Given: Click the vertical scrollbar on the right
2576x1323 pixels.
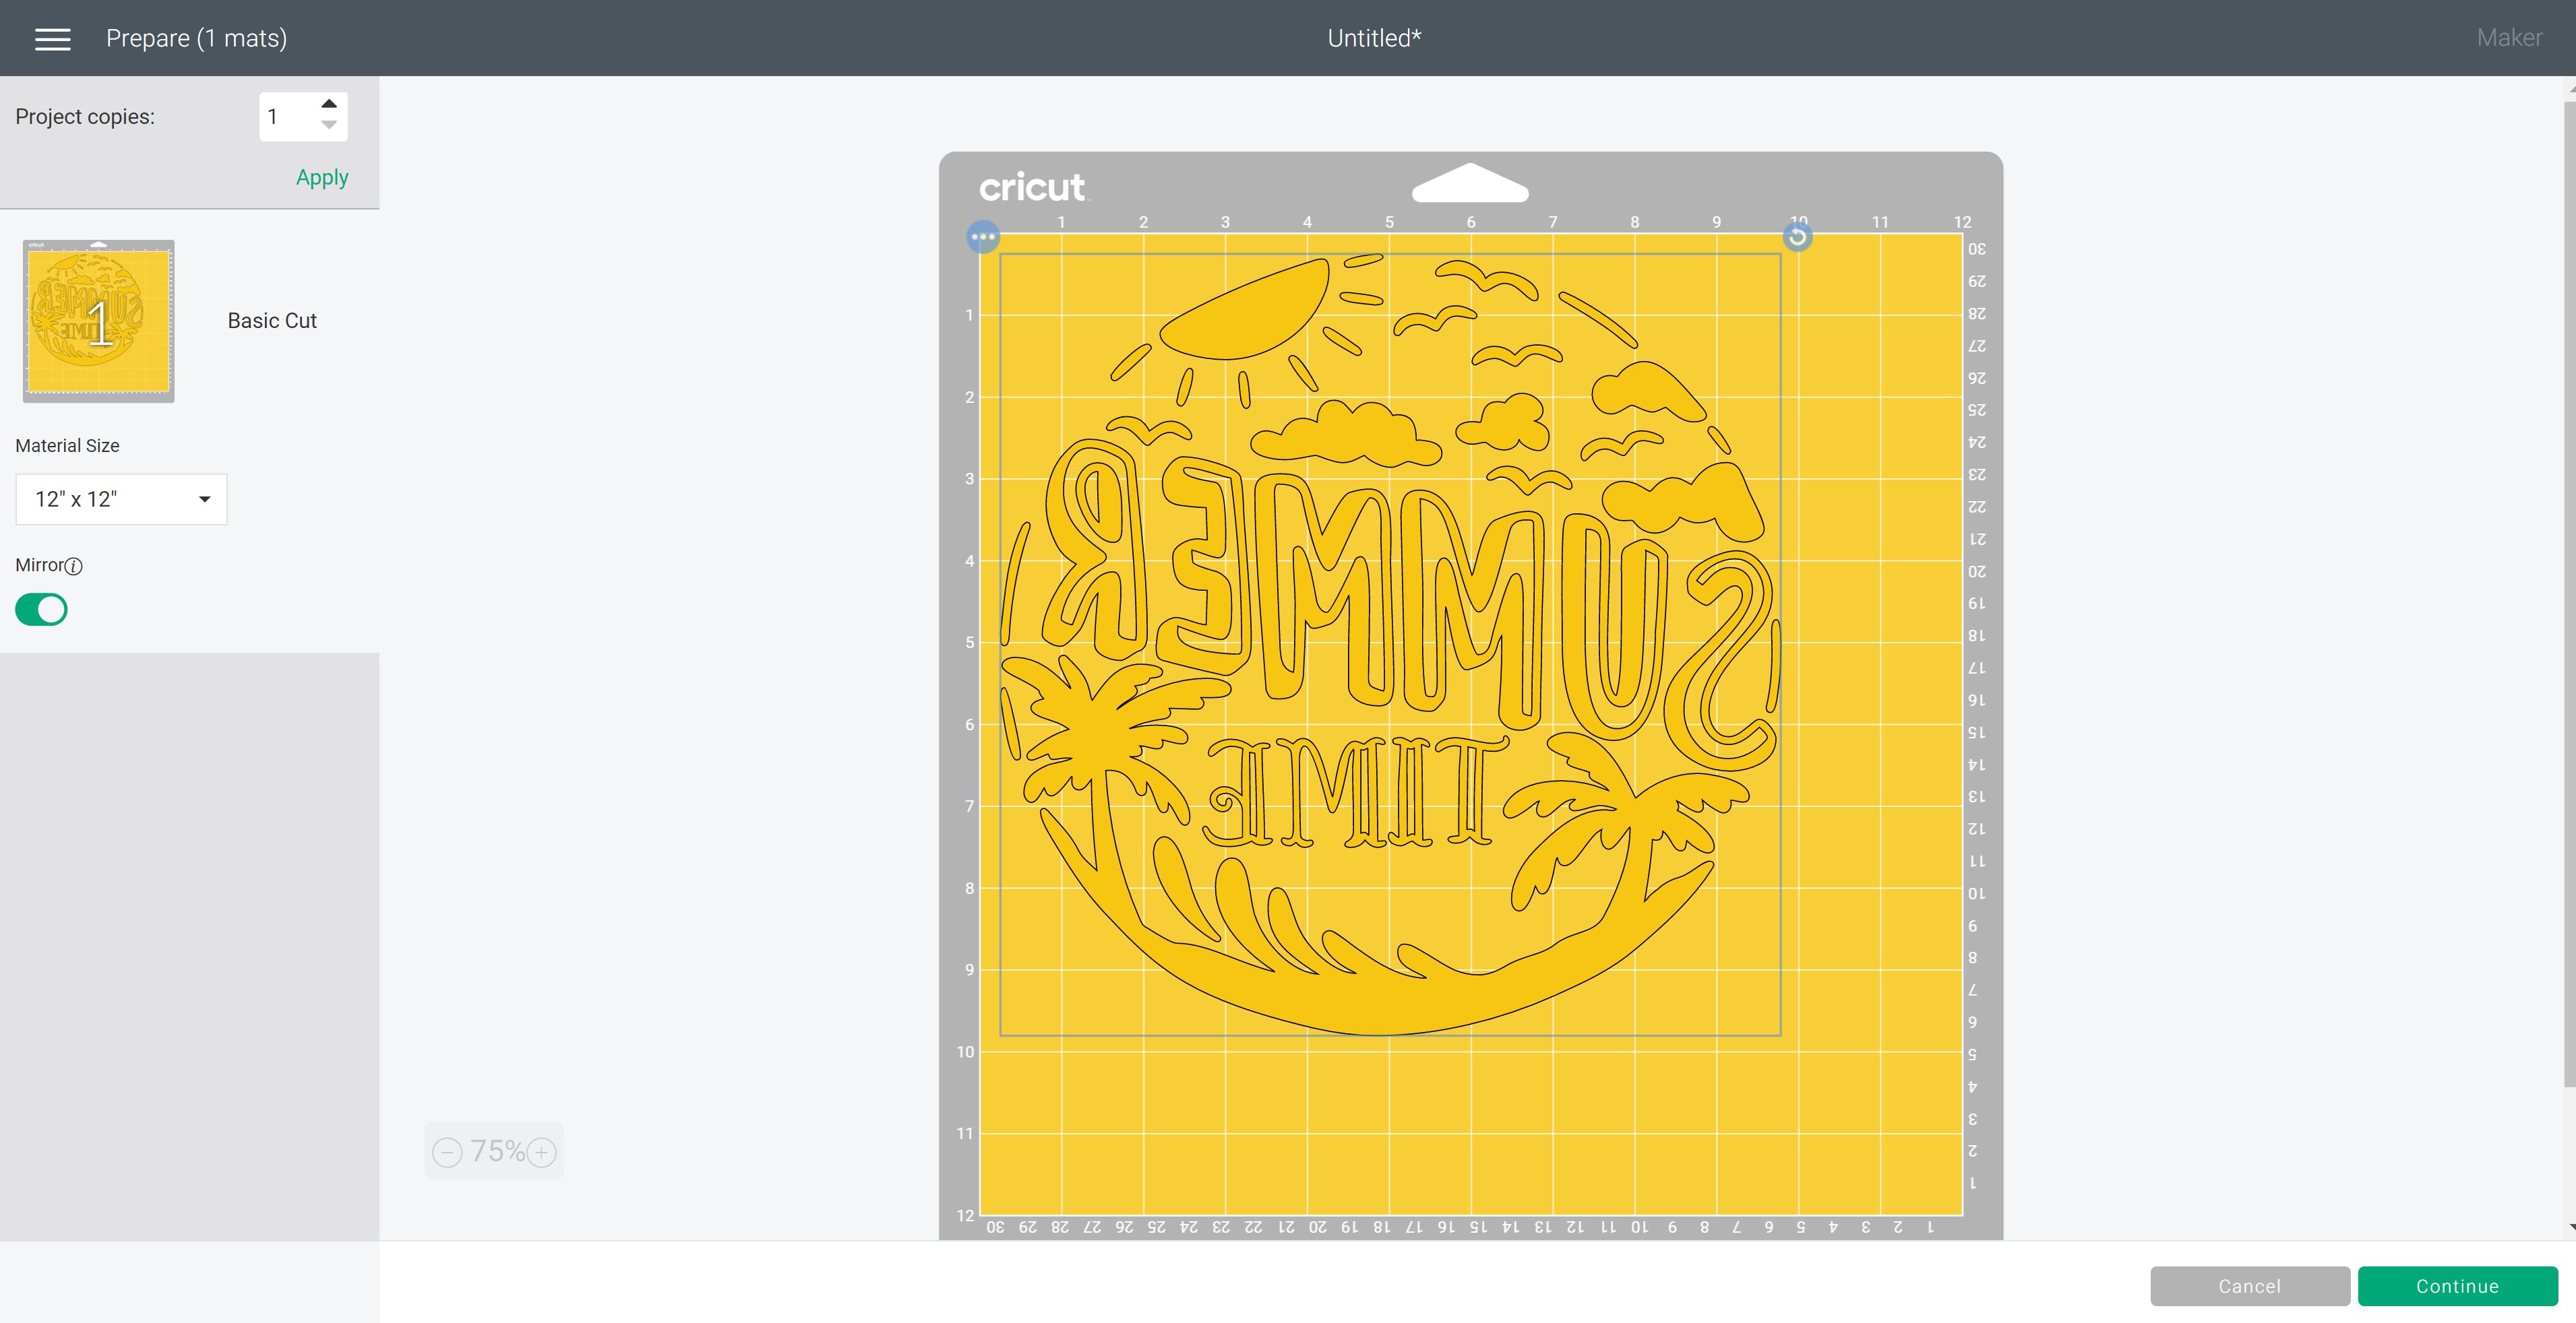Looking at the screenshot, I should pos(2569,600).
